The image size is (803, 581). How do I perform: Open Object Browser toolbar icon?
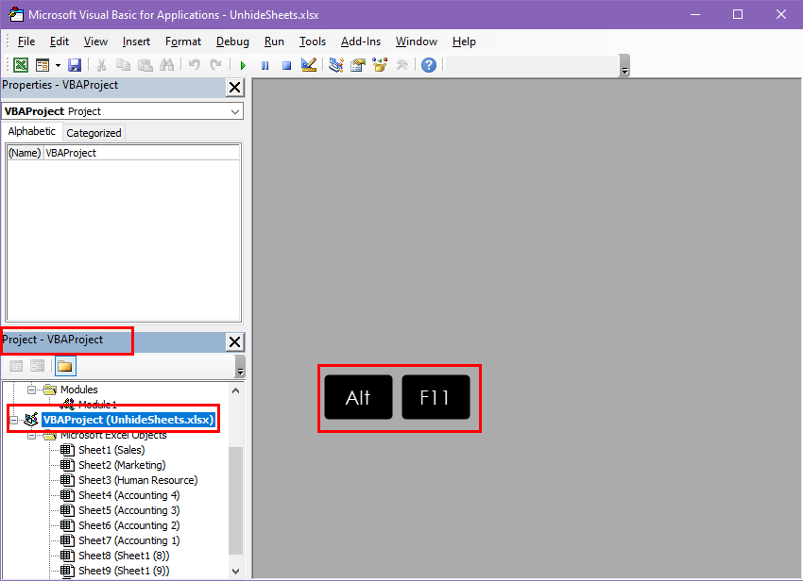tap(380, 65)
